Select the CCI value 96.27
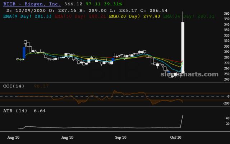The height and width of the screenshot is (144, 230). tap(41, 86)
